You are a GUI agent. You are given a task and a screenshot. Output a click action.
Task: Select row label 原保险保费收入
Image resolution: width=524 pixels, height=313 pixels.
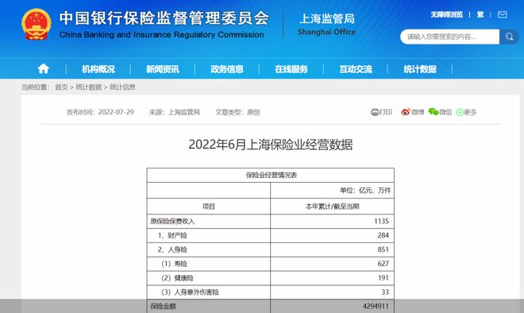coord(172,221)
